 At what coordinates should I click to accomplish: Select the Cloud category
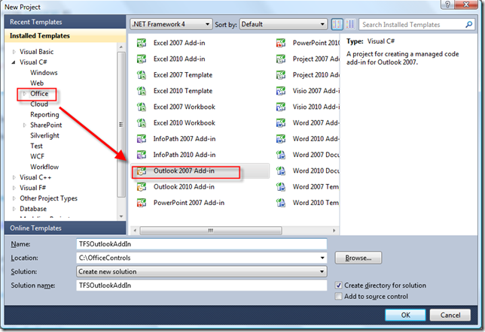click(39, 104)
